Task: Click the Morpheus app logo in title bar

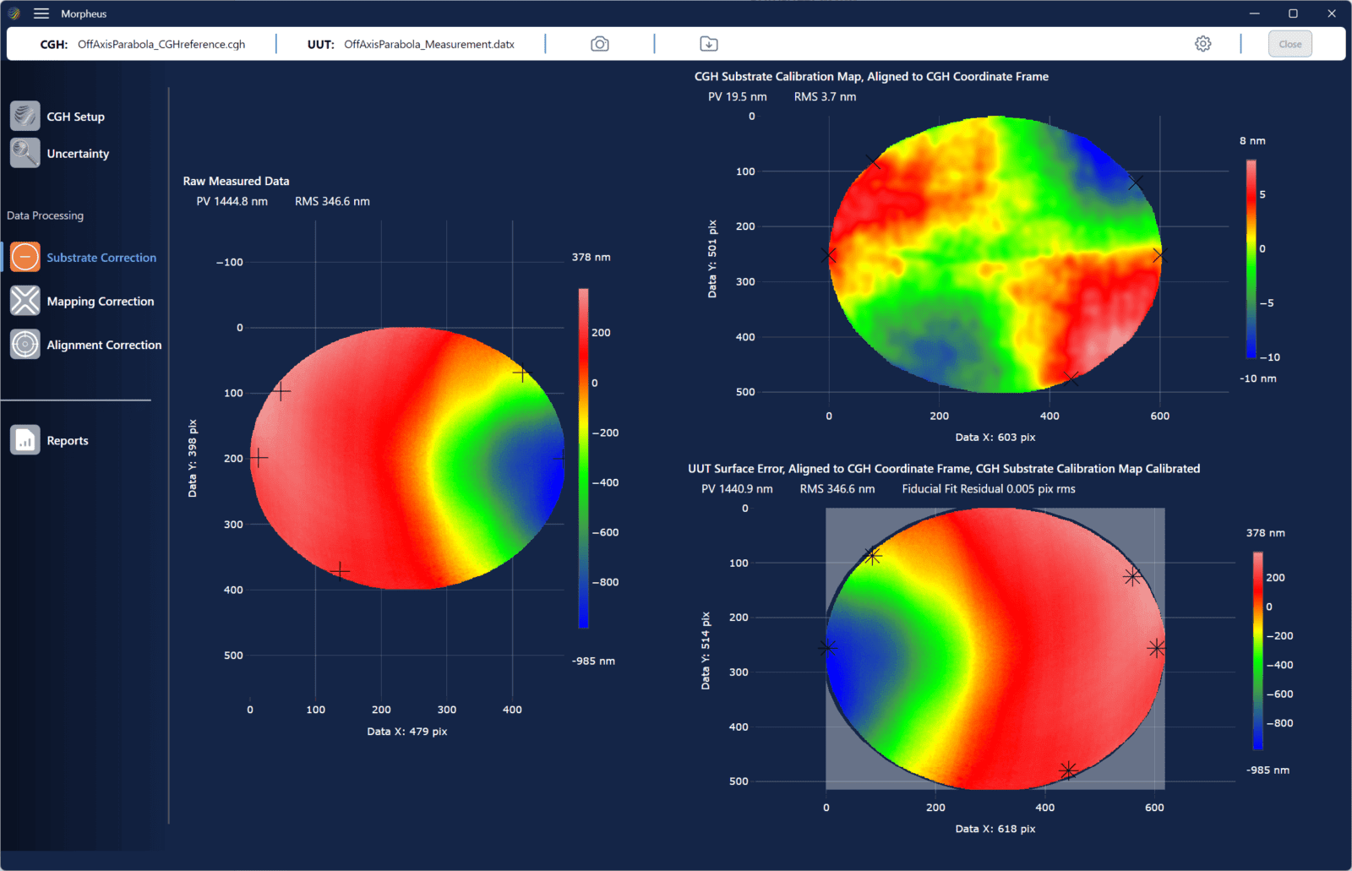Action: [14, 14]
